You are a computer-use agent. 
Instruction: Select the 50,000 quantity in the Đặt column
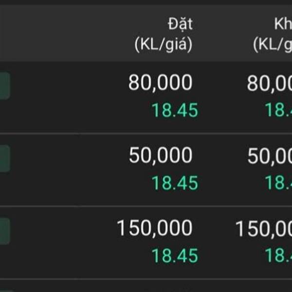click(161, 156)
